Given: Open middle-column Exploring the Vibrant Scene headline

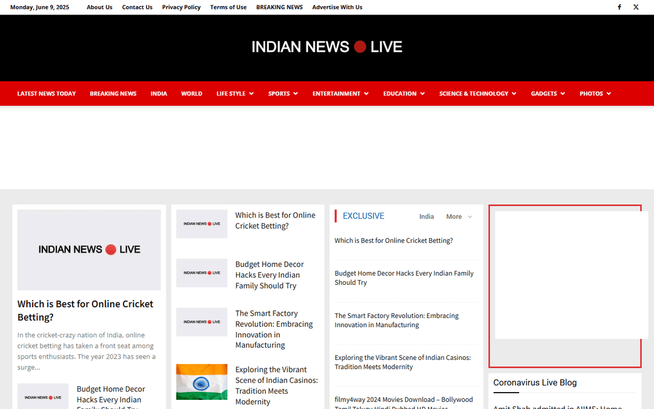Looking at the screenshot, I should [x=277, y=385].
